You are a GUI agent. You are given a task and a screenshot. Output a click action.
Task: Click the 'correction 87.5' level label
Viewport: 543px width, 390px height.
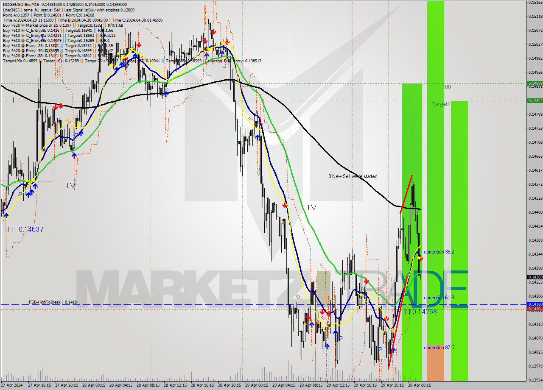point(439,348)
